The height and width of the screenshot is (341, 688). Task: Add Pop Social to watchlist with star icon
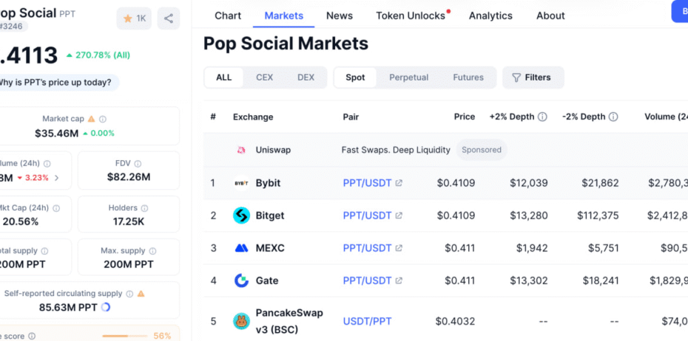(x=134, y=18)
